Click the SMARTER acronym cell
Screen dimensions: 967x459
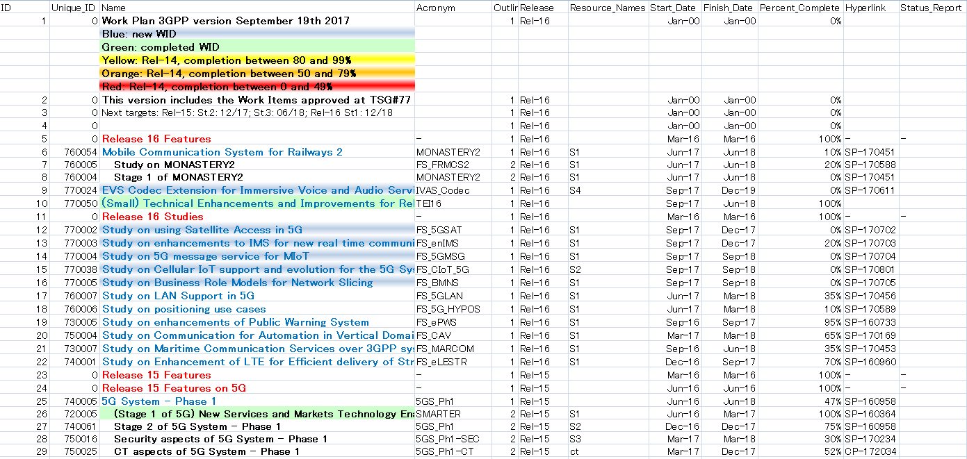[453, 414]
